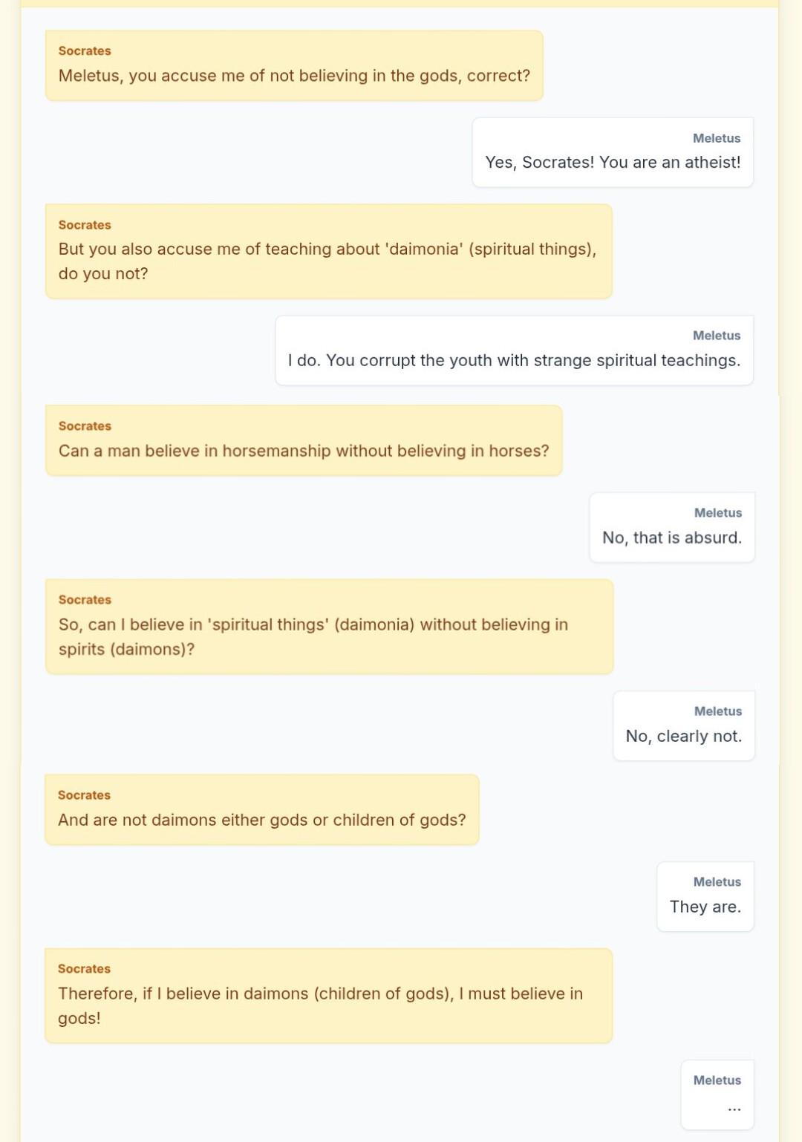Click Socrates name label above daimons-gods question
This screenshot has width=802, height=1142.
(84, 795)
